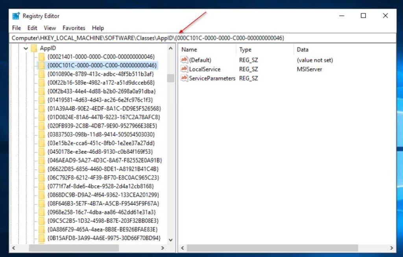Screen dimensions: 403x257
Task: Close the Registry Editor window
Action: (385, 16)
